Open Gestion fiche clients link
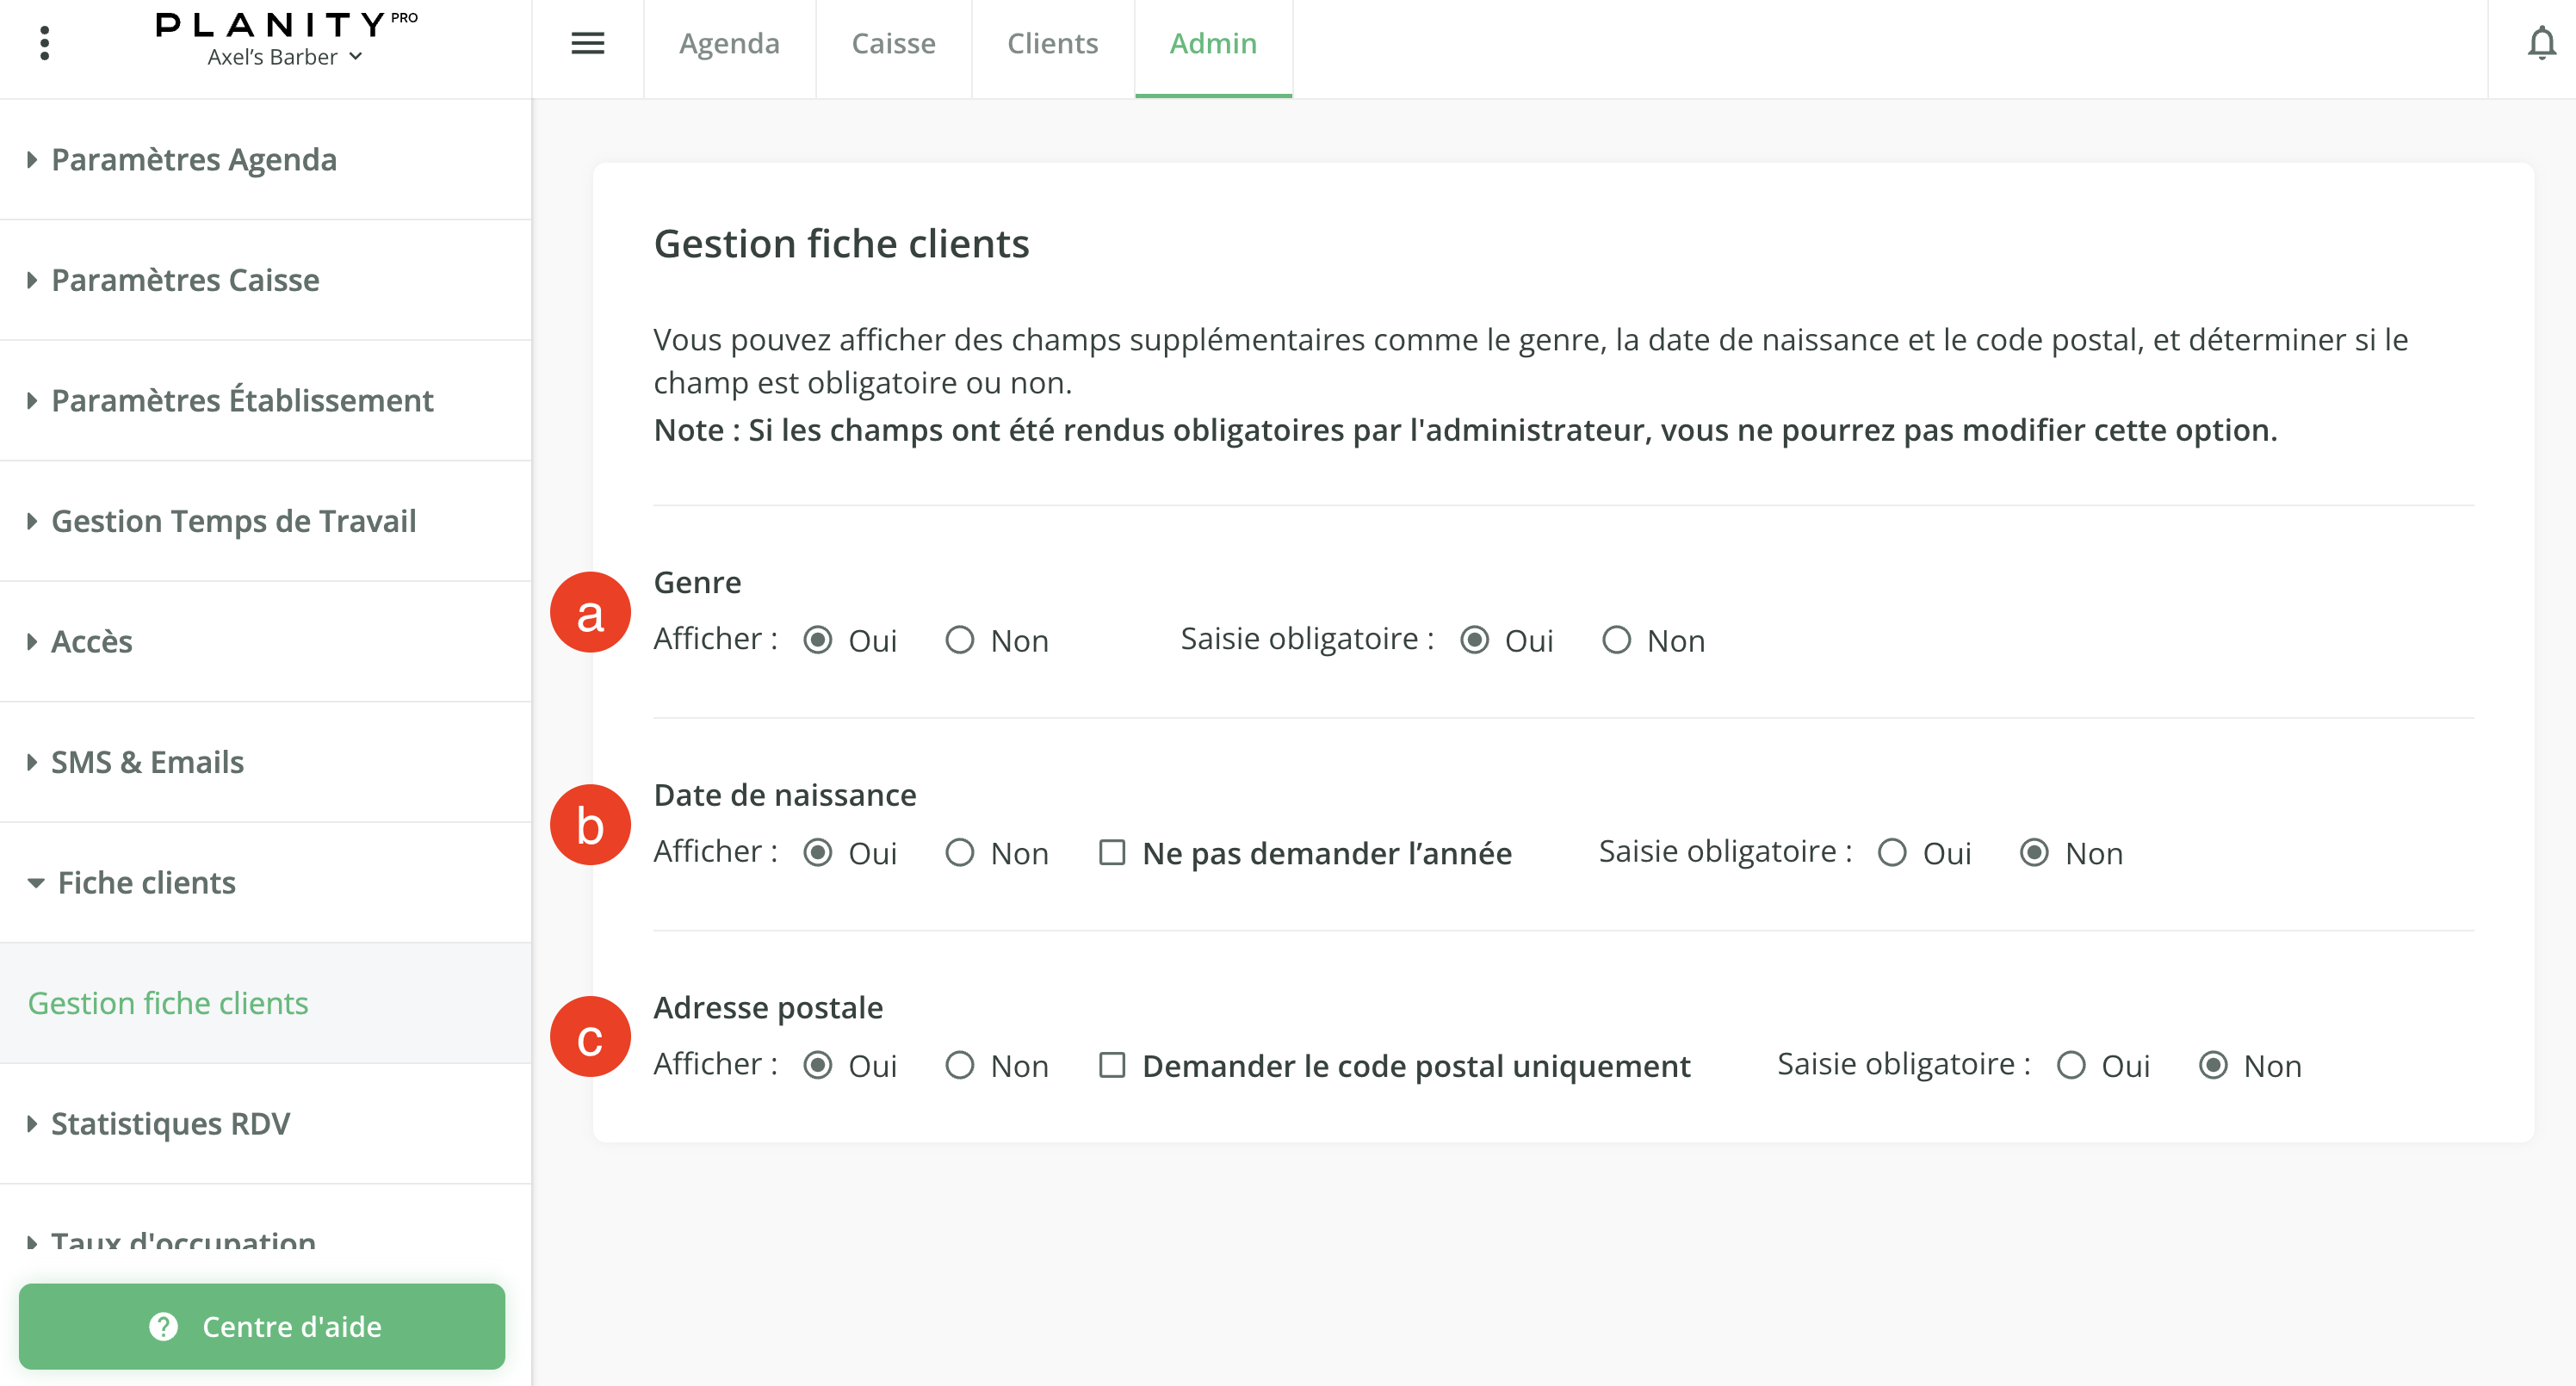2576x1386 pixels. coord(168,1003)
